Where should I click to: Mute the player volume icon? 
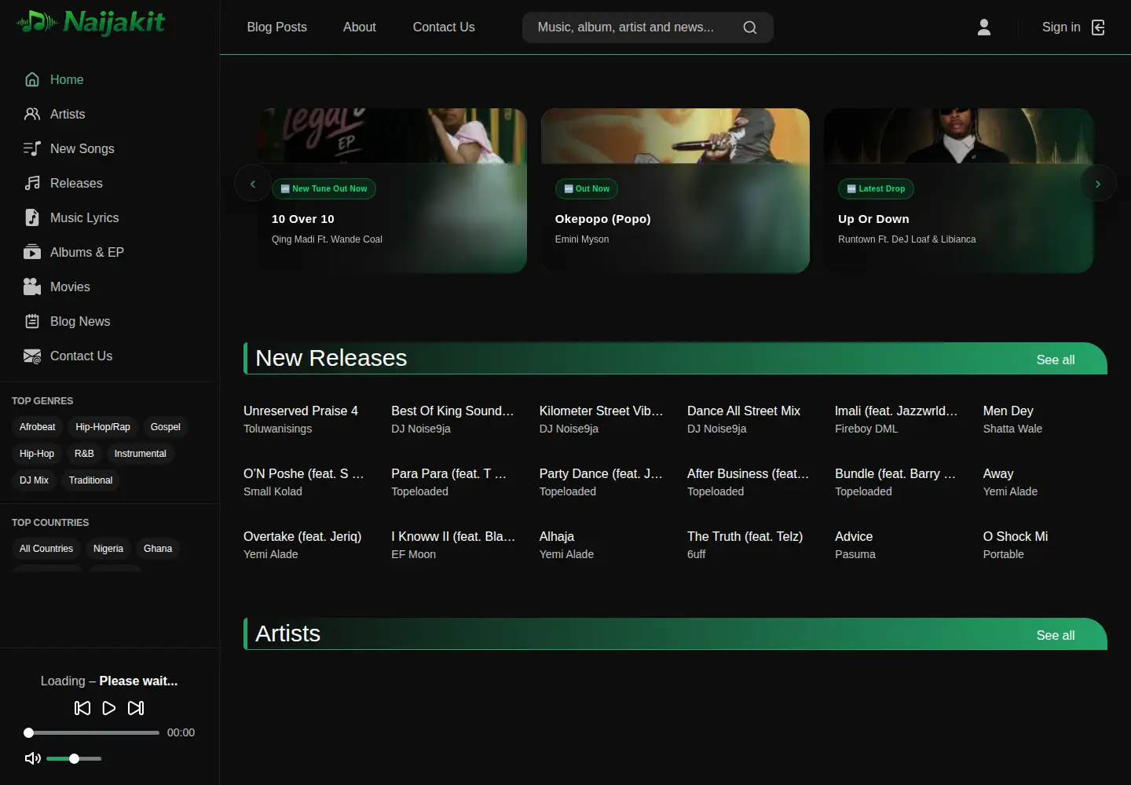click(33, 758)
